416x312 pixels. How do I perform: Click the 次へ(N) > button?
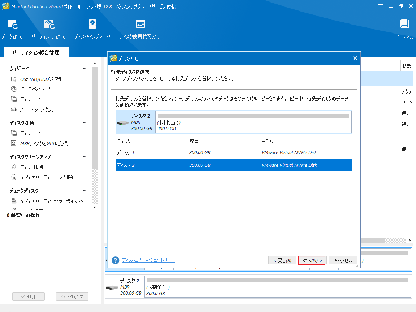[x=312, y=260]
